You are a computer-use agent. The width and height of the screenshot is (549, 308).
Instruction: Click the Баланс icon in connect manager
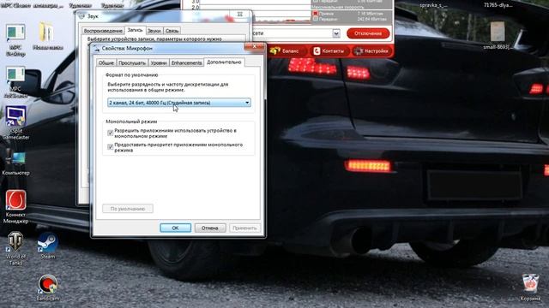[x=275, y=51]
